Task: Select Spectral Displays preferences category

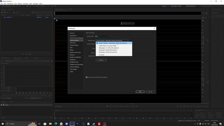Action: [x=75, y=67]
